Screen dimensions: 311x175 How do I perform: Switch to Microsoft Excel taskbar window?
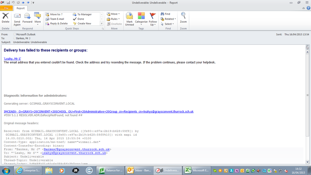[x=197, y=170]
